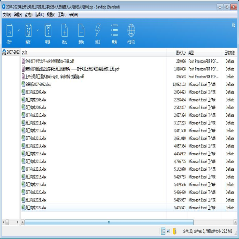Click the file list horizontal scrollbar thumb
The height and width of the screenshot is (239, 239).
coord(109,222)
